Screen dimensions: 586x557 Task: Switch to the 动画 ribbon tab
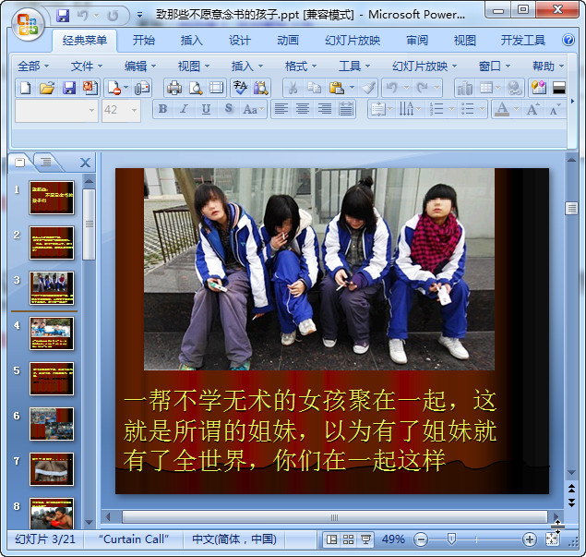(288, 40)
